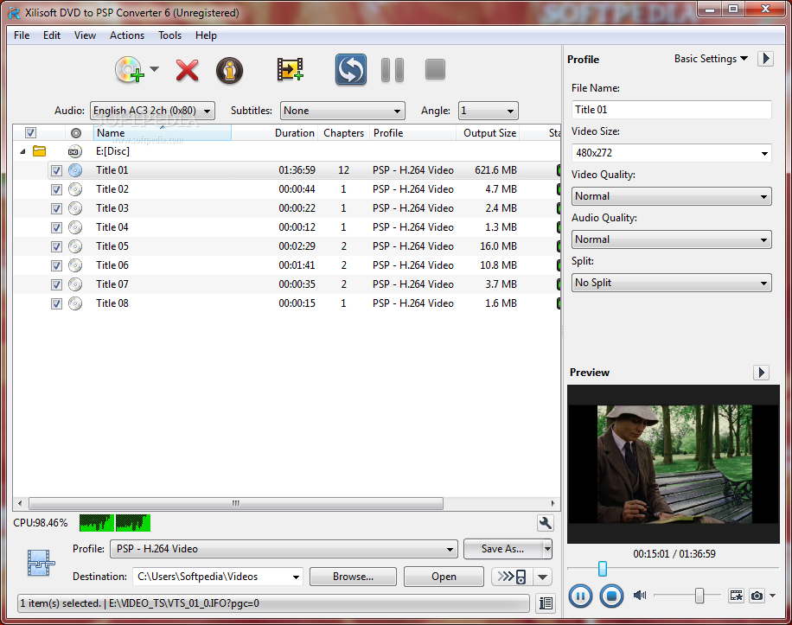Click the Browse... button
The height and width of the screenshot is (625, 792).
[353, 577]
